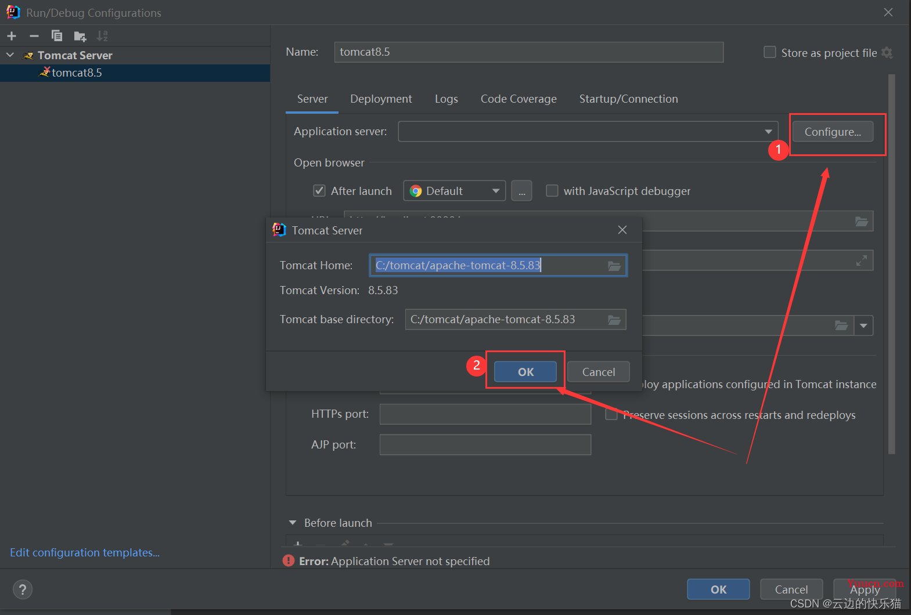This screenshot has height=615, width=911.
Task: Collapse the Tomcat Server tree node
Action: click(10, 55)
